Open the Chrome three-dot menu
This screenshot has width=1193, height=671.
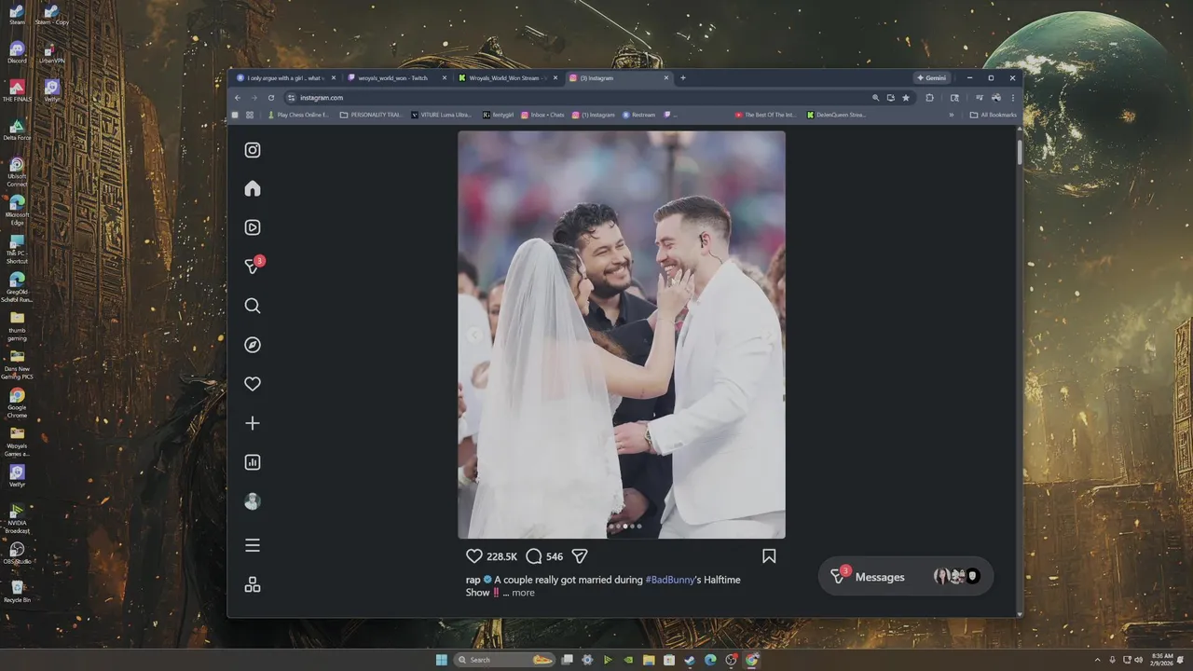click(1013, 98)
